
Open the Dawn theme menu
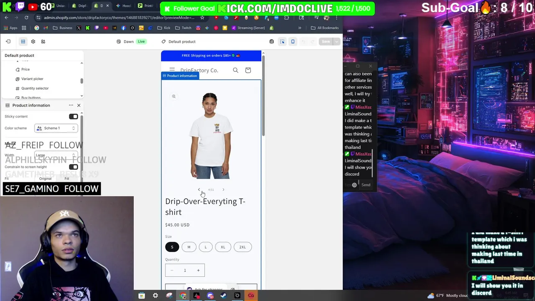[x=131, y=41]
